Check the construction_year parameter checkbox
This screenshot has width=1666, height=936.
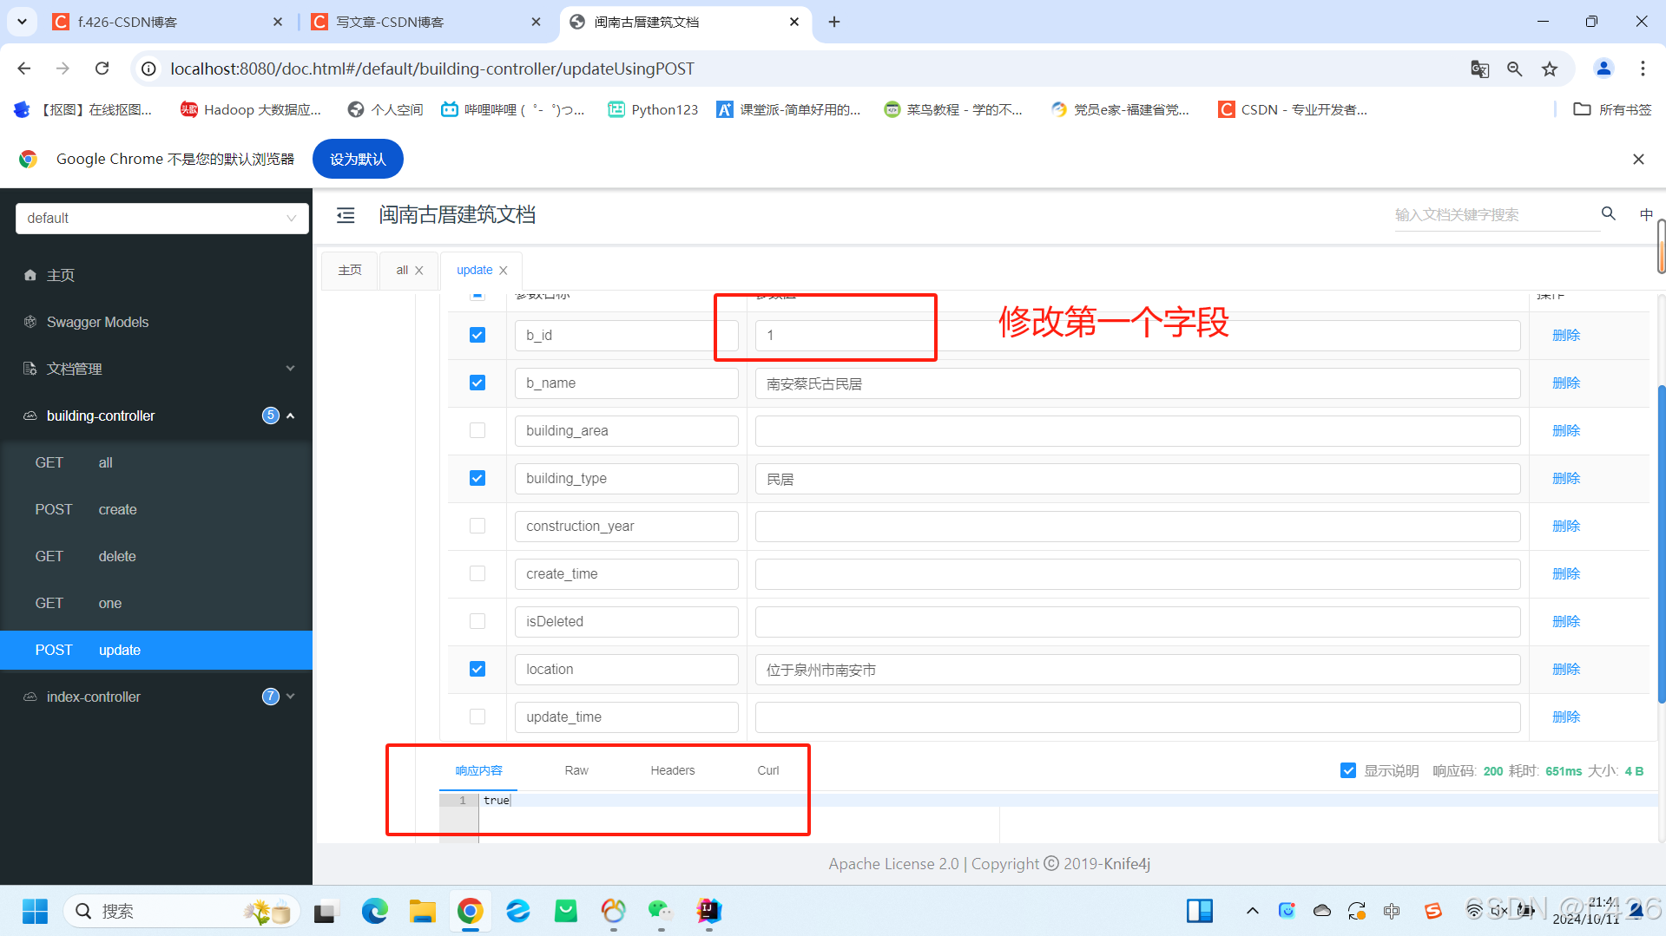tap(477, 526)
